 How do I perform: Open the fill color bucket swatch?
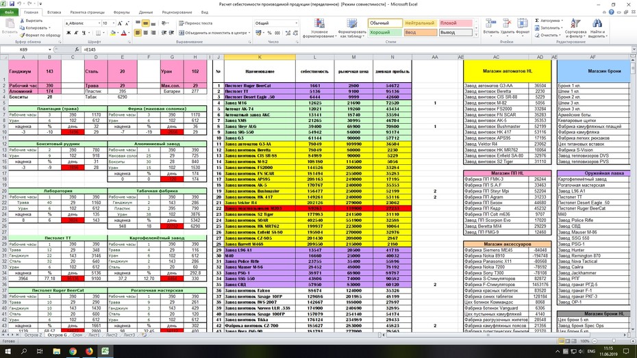point(112,33)
